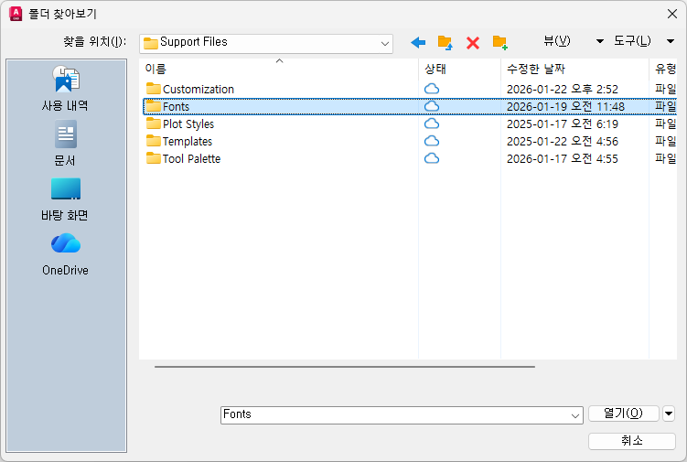Screen dimensions: 687x462
Task: Open OneDrive from the sidebar
Action: 65,253
